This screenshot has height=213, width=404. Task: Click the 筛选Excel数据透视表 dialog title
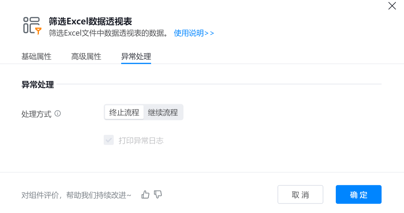[90, 21]
